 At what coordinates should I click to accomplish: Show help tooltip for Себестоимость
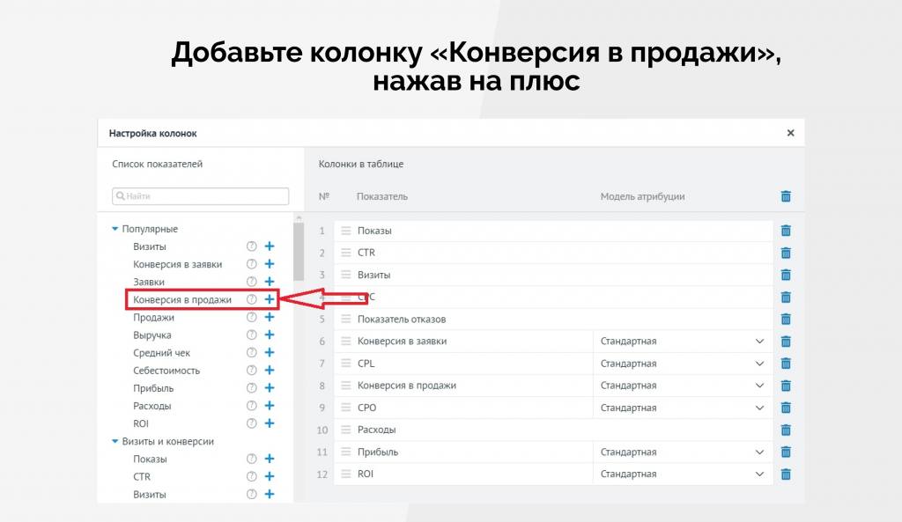click(251, 371)
